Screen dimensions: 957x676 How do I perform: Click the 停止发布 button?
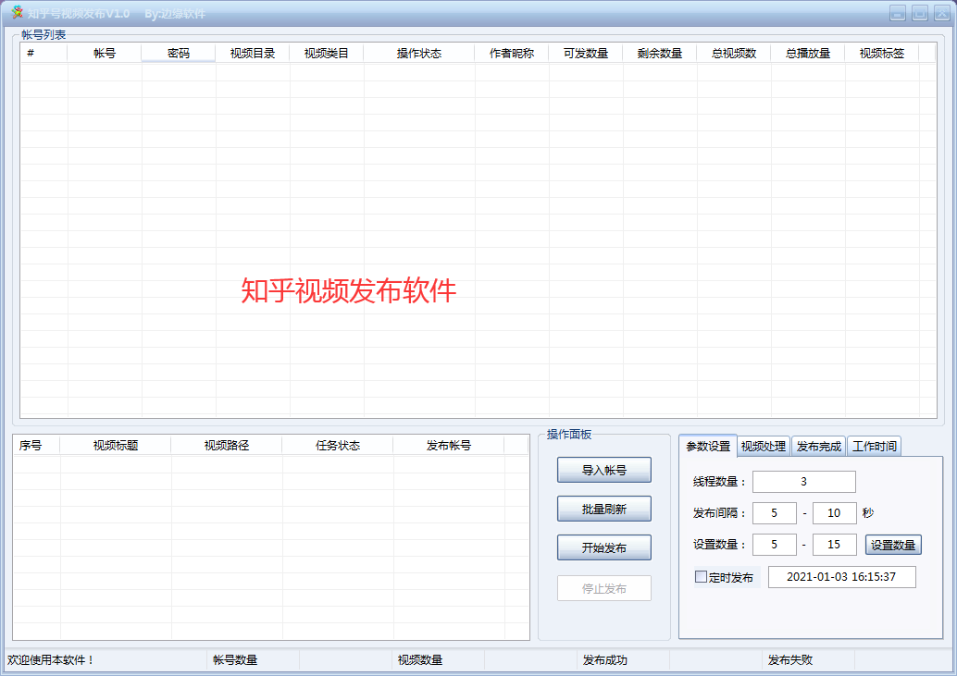pyautogui.click(x=603, y=588)
